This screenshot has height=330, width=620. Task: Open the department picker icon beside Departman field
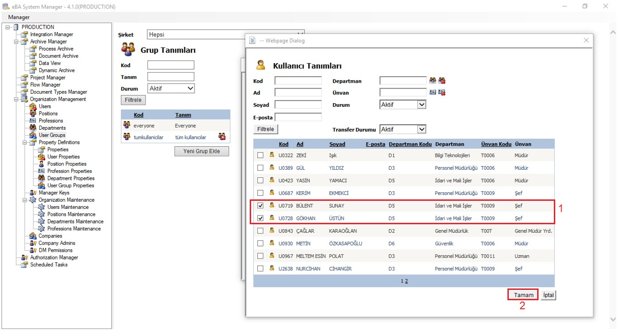(432, 81)
